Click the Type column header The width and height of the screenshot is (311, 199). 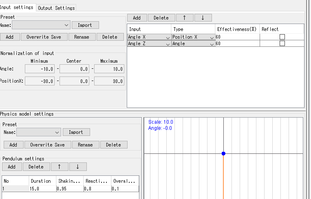coord(193,29)
